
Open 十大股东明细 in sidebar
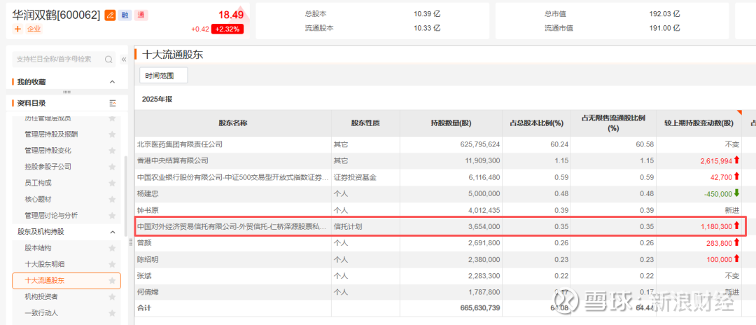(44, 264)
